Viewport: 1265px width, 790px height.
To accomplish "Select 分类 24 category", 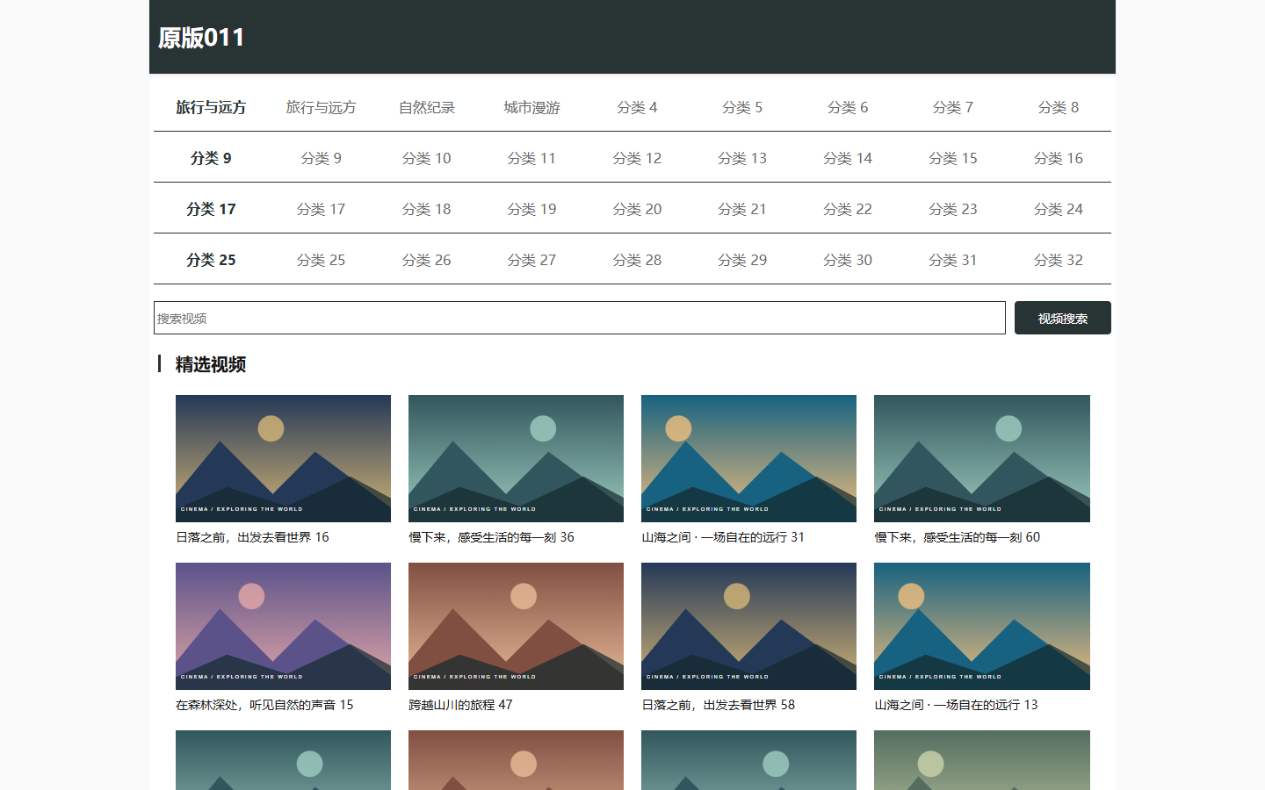I will (1059, 209).
